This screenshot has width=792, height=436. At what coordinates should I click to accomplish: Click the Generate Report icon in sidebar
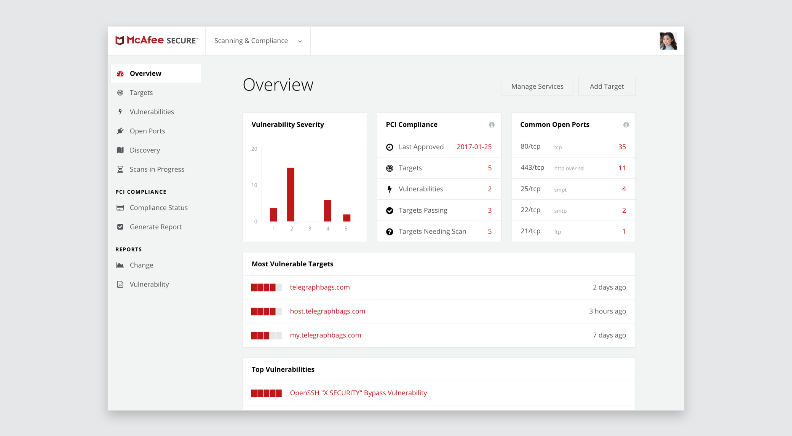coord(120,227)
